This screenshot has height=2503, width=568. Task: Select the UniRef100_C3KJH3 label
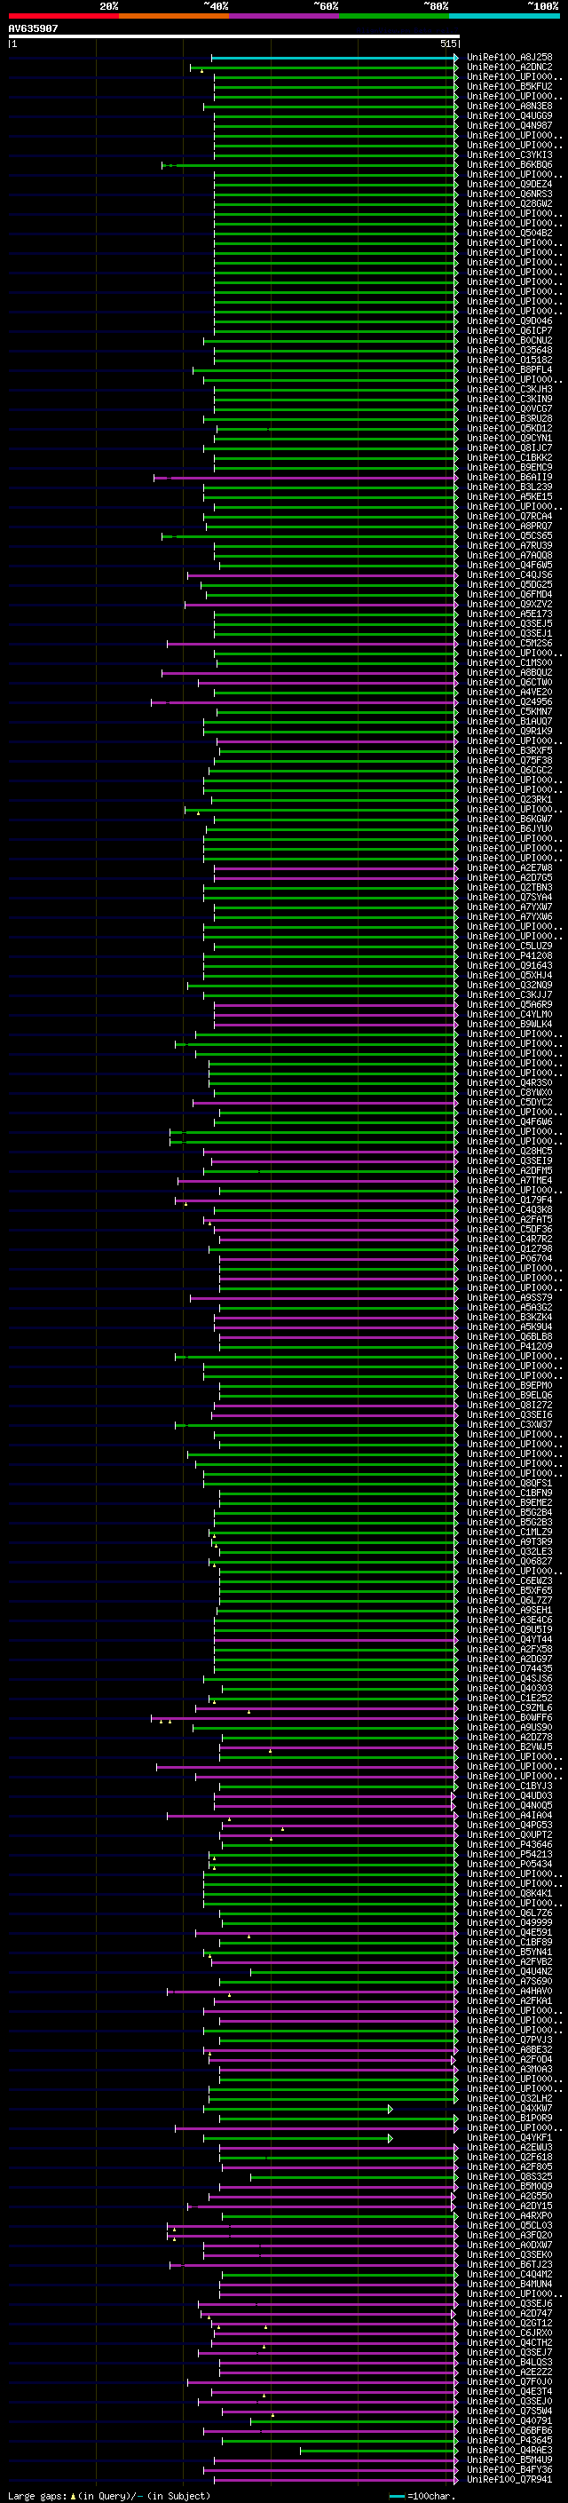click(509, 390)
